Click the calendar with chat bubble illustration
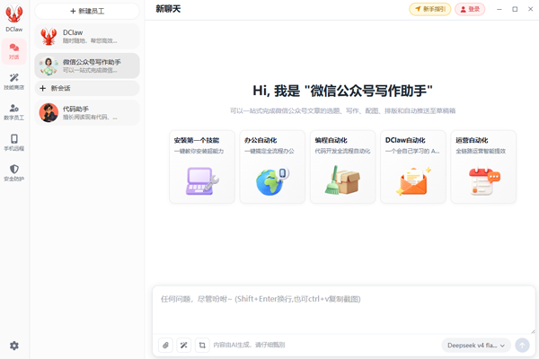Viewport: 539px width, 359px height. (x=484, y=181)
